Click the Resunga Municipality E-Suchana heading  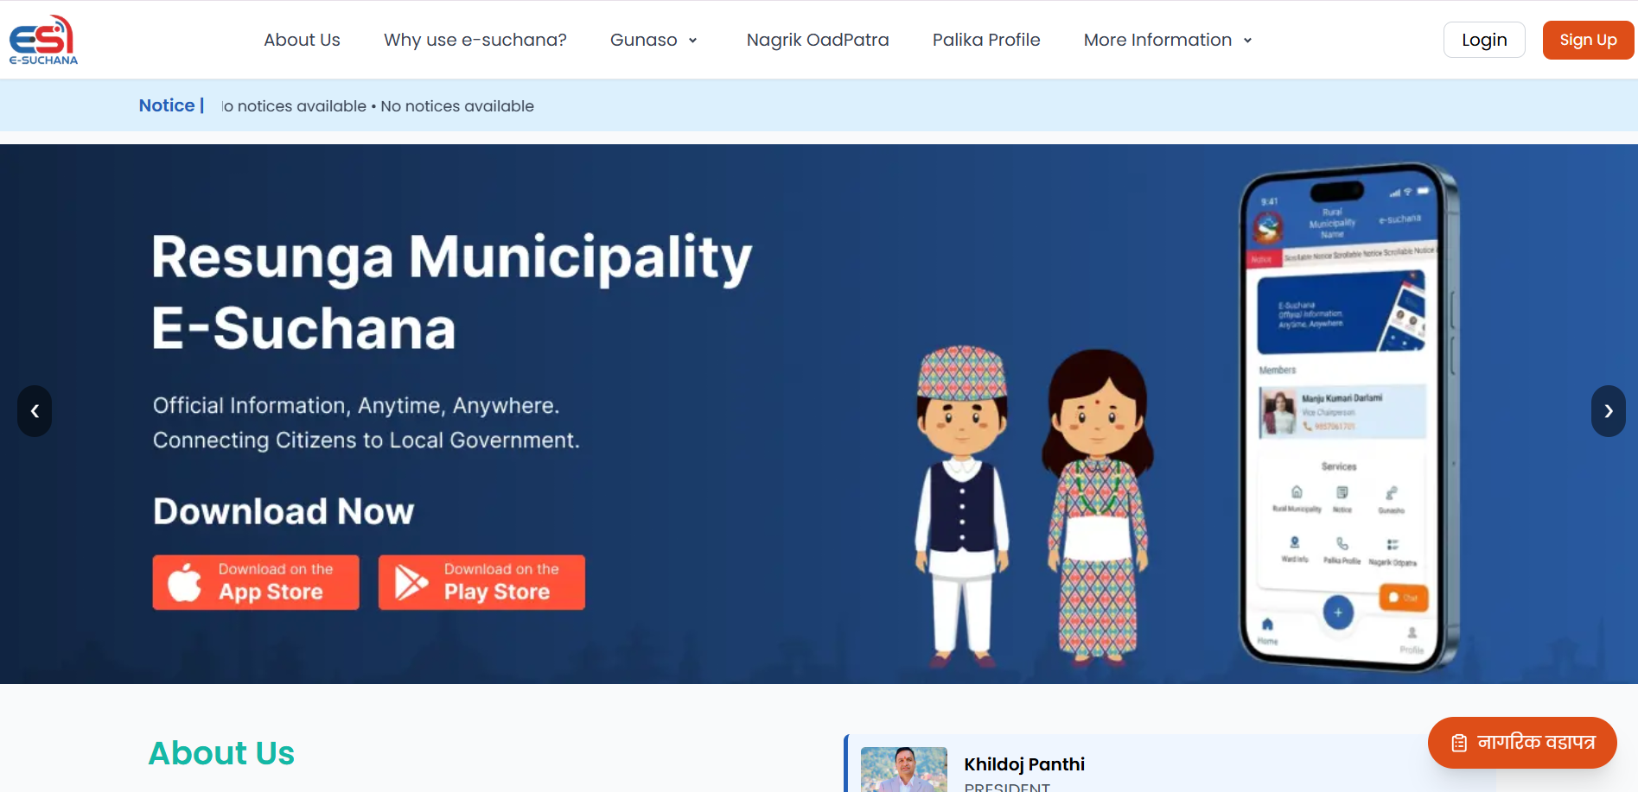coord(452,292)
